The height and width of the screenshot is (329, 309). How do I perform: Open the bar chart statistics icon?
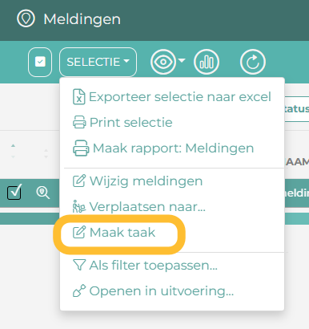pyautogui.click(x=207, y=62)
